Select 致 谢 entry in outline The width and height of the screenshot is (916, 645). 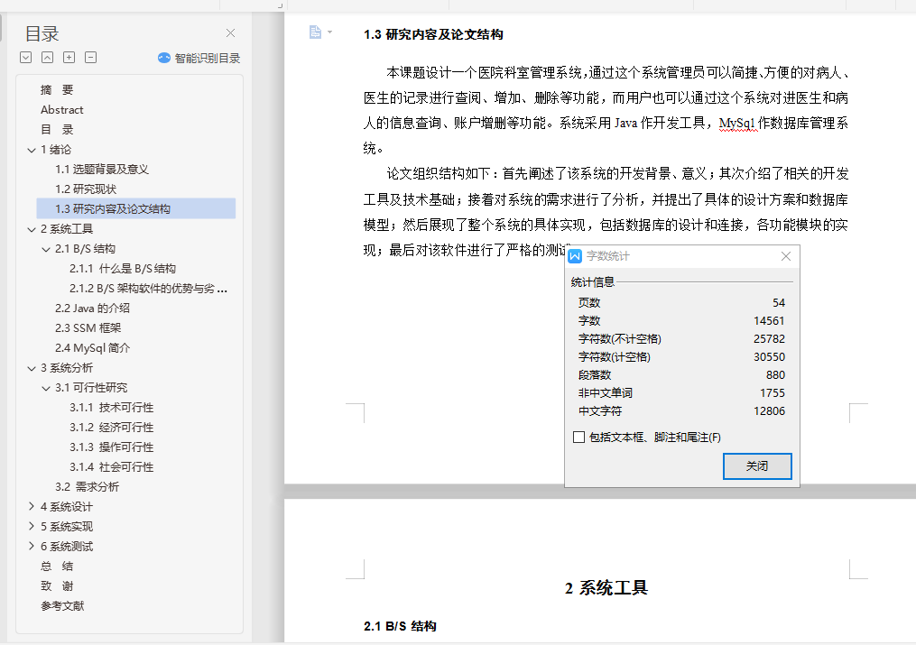[x=57, y=586]
